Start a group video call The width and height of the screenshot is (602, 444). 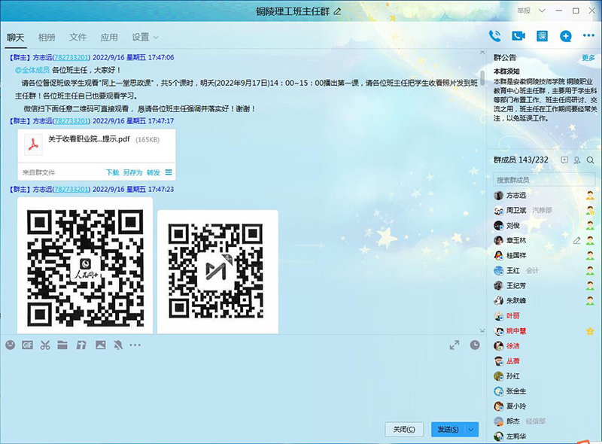[x=518, y=36]
